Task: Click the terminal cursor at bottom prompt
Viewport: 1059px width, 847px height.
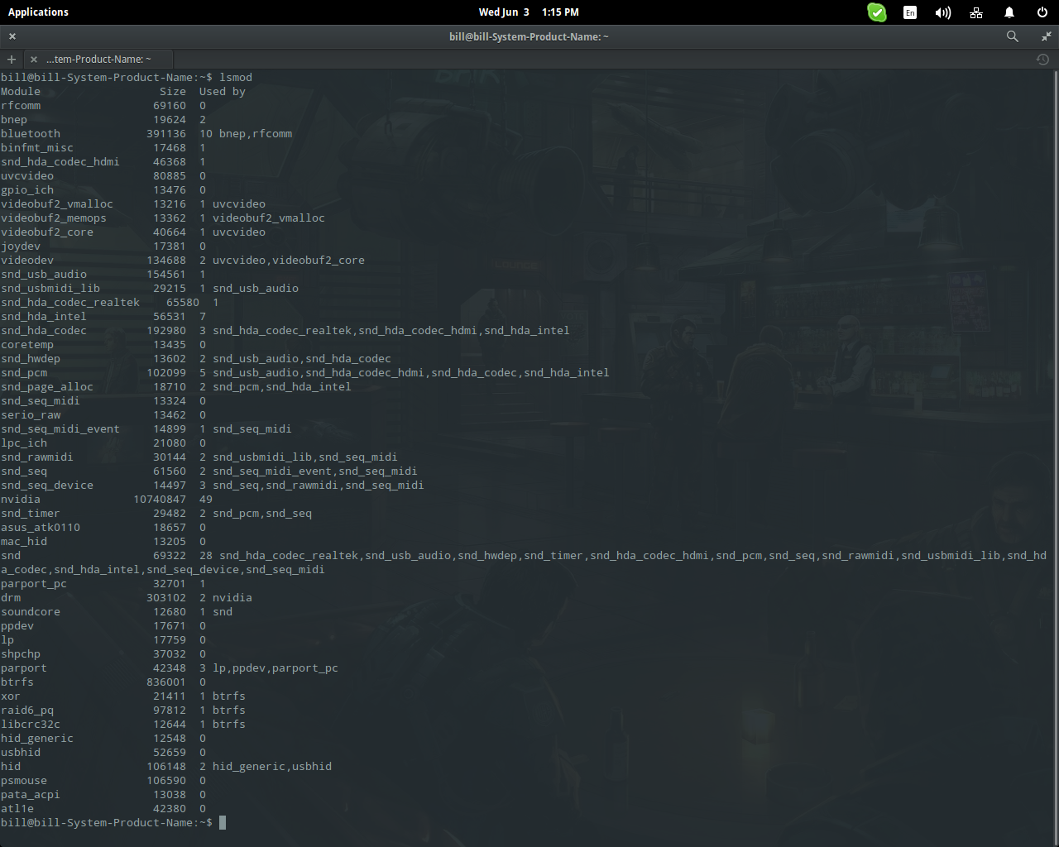Action: pos(223,822)
